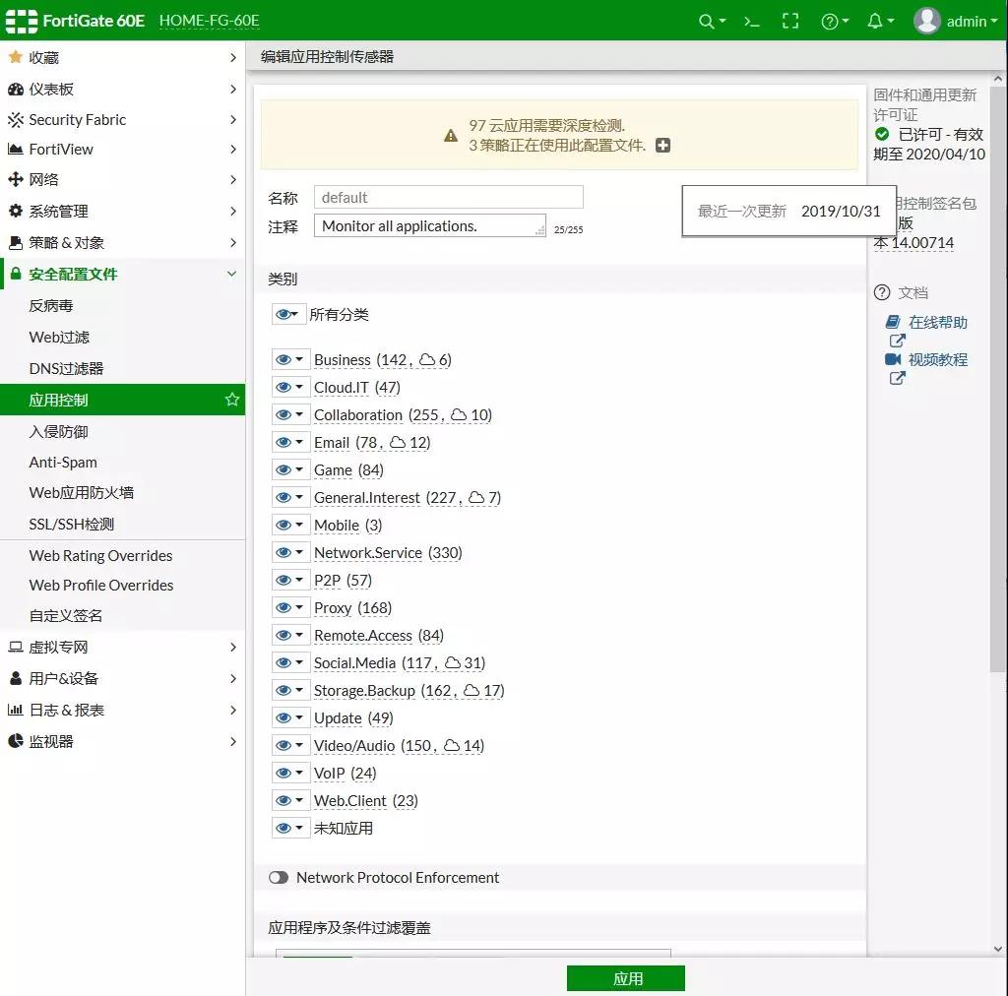Click the eye icon for Game category
The image size is (1008, 996).
pyautogui.click(x=283, y=469)
